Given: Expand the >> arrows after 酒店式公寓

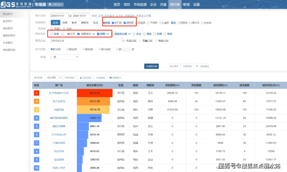Looking at the screenshot, I should click(130, 34).
